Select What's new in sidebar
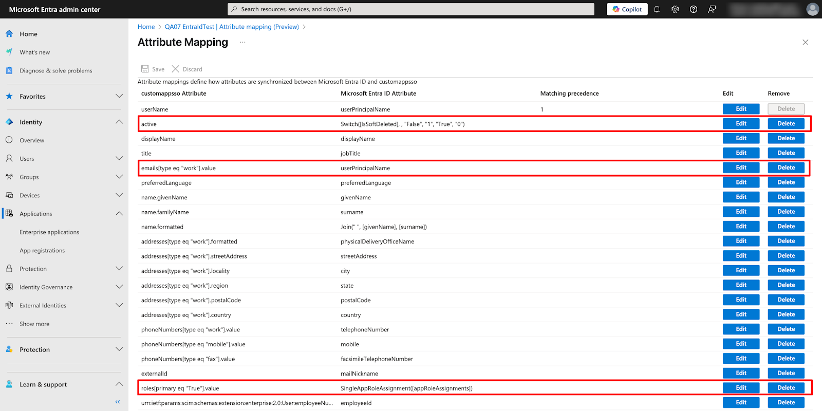The width and height of the screenshot is (822, 411). click(x=35, y=52)
